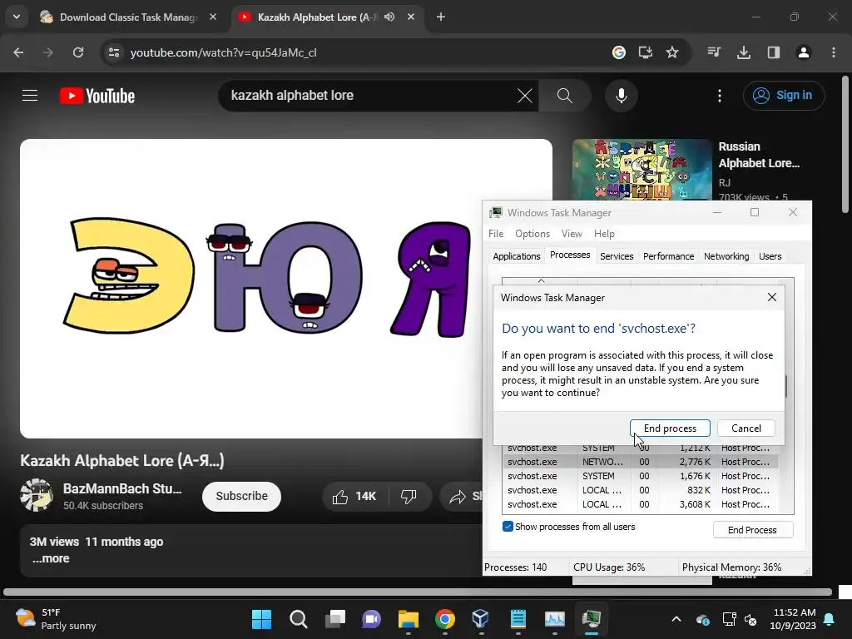Confirm with the End process dialog button
The image size is (852, 639).
pos(670,428)
